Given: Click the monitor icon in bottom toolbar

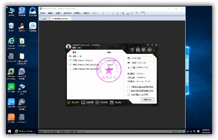Looking at the screenshot, I should pyautogui.click(x=83, y=103).
